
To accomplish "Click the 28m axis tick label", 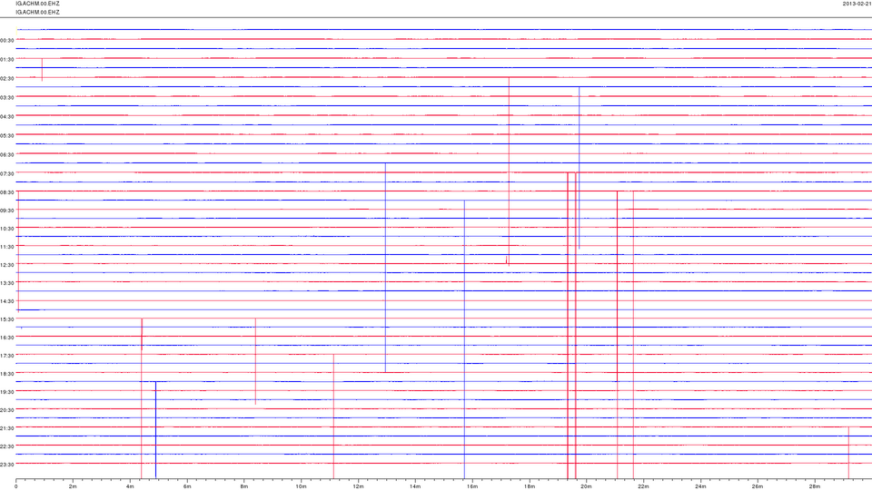I will (x=814, y=486).
